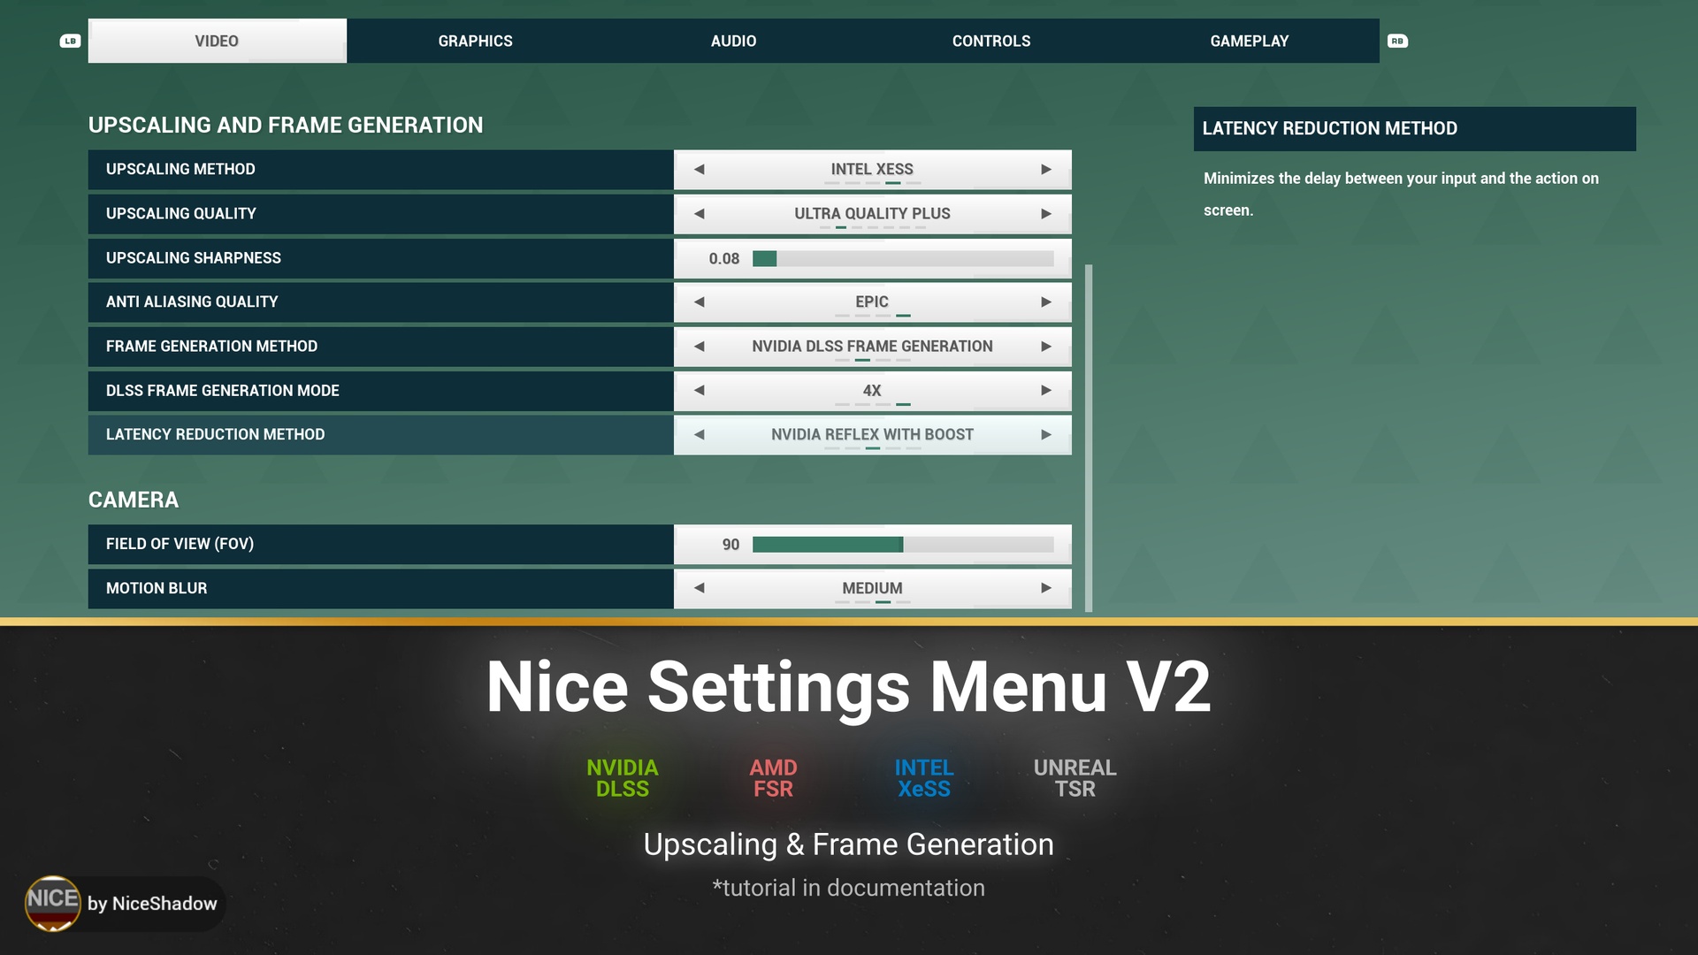Switch to the Controls tab
The image size is (1698, 955).
coord(991,41)
